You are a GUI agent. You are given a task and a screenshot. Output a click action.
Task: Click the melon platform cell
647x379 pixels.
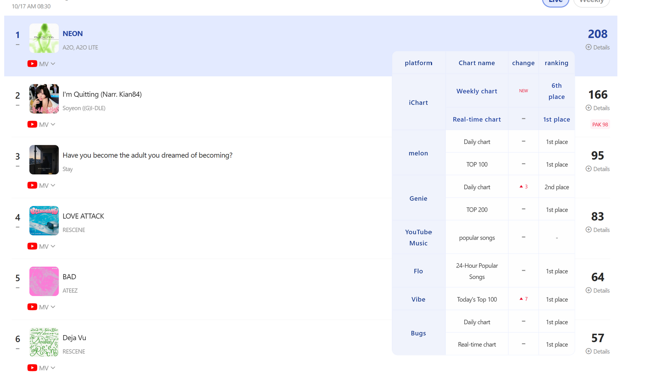tap(419, 153)
